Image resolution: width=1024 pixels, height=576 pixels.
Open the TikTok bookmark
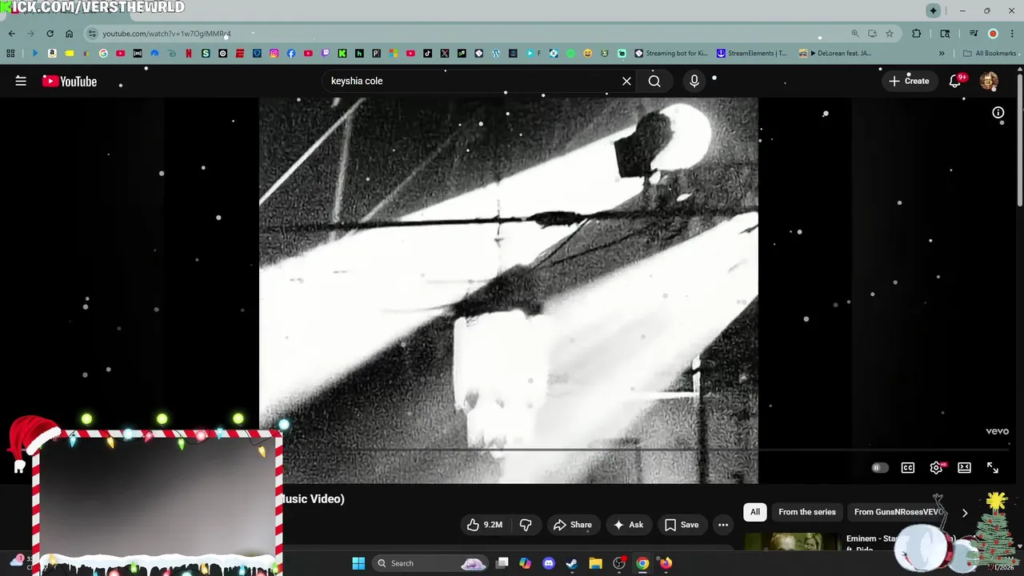click(x=427, y=54)
